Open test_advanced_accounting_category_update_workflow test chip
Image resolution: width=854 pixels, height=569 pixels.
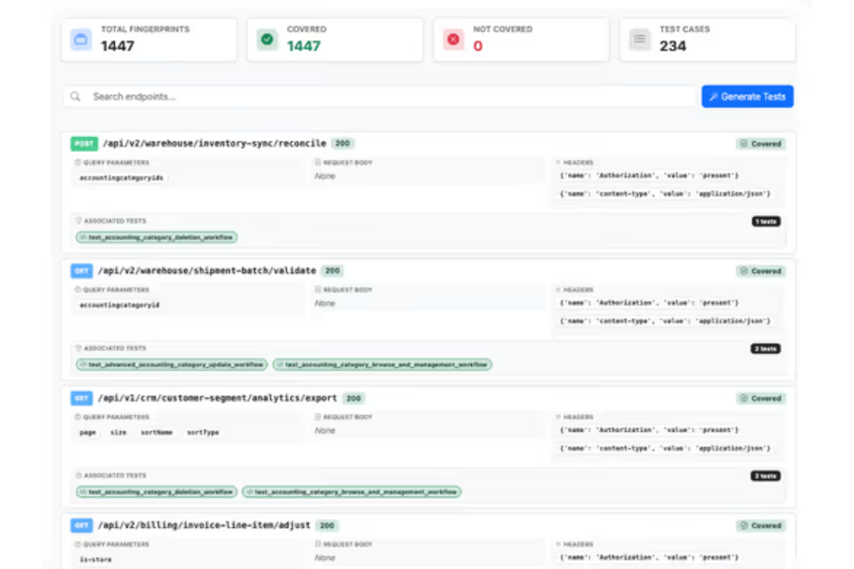(x=173, y=364)
